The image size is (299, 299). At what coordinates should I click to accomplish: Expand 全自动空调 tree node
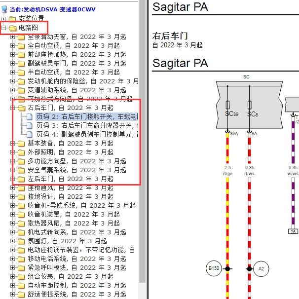13,45
